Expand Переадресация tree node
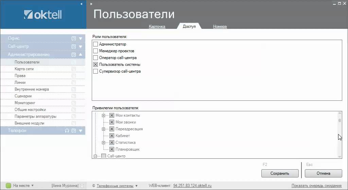 [x=103, y=129]
